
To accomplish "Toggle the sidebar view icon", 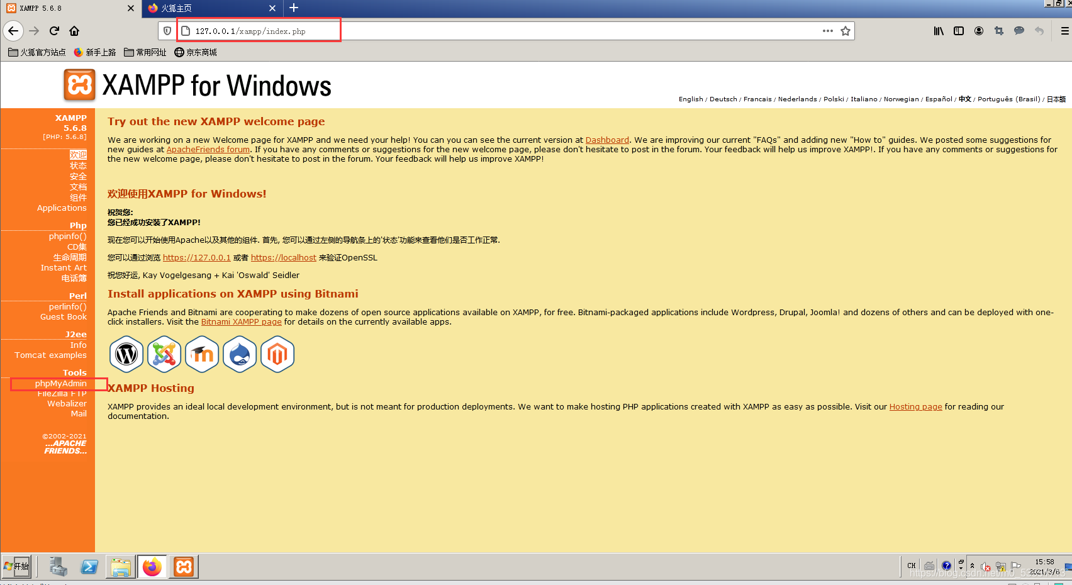I will click(959, 31).
